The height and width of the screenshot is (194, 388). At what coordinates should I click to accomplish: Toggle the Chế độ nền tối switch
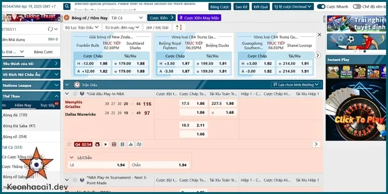pyautogui.click(x=357, y=7)
